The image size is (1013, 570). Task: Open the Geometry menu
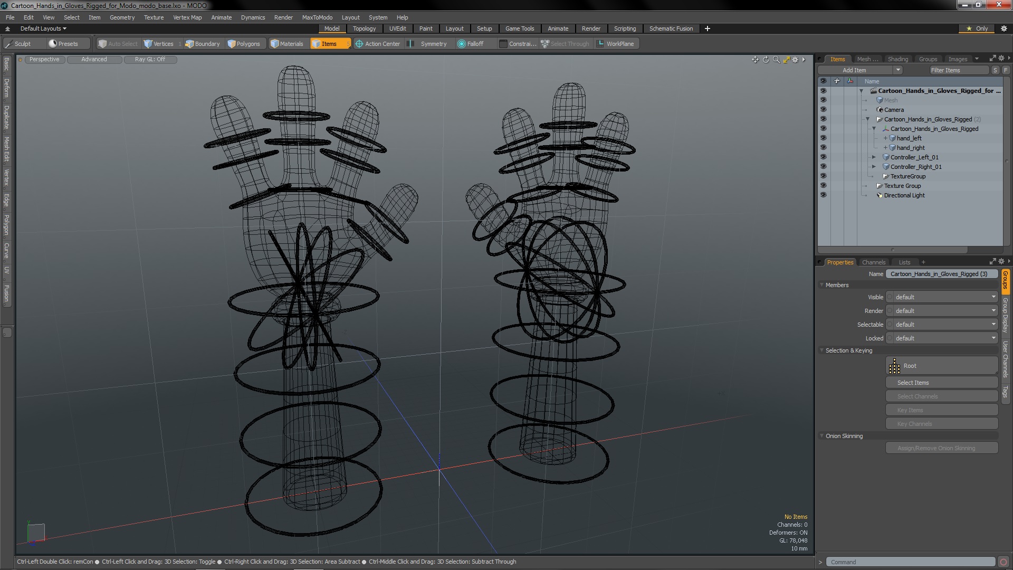[122, 17]
